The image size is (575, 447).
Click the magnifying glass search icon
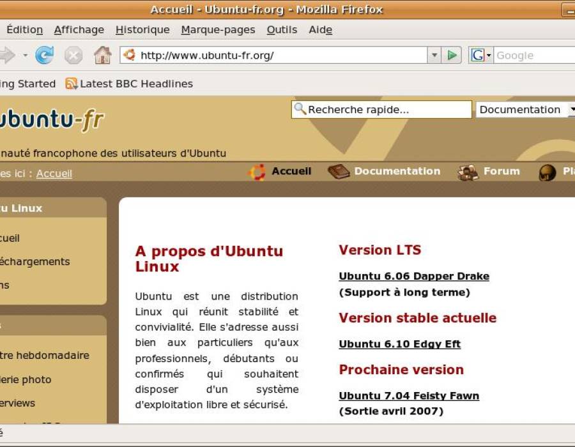coord(300,109)
